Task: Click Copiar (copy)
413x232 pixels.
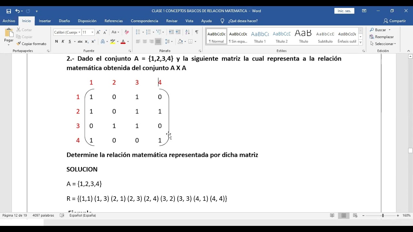Action: pos(25,37)
